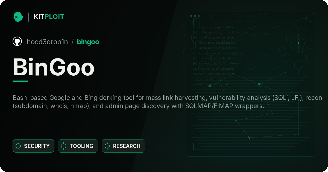Viewport: 328px width, 172px height.
Task: Open the hood3drob1n author link
Action: click(x=47, y=42)
